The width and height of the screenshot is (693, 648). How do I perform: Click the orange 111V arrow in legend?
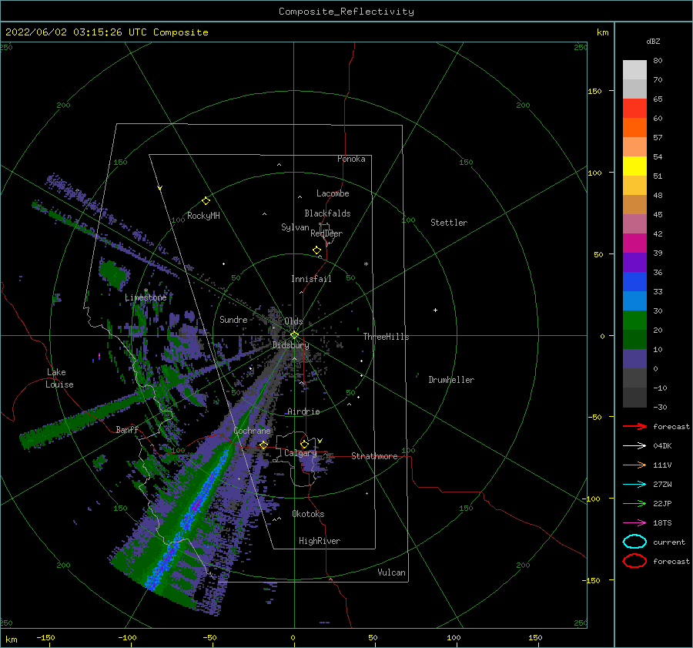click(634, 465)
